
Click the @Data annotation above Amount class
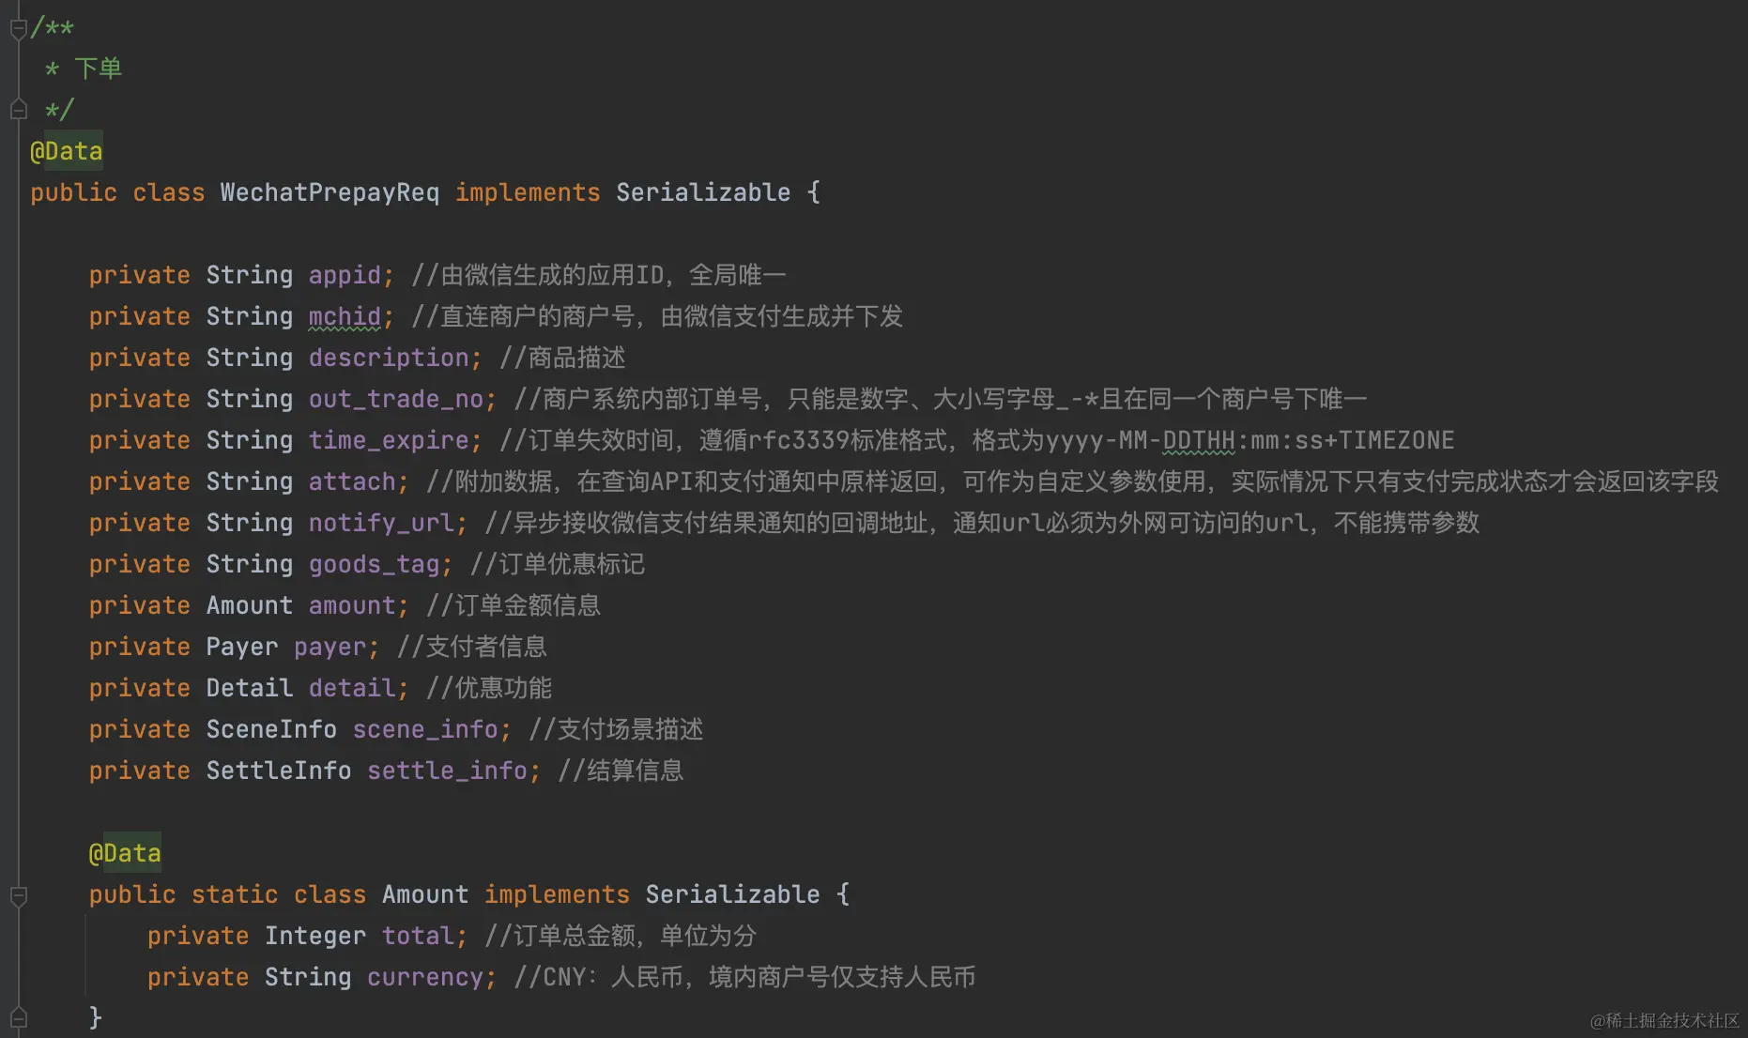[125, 853]
